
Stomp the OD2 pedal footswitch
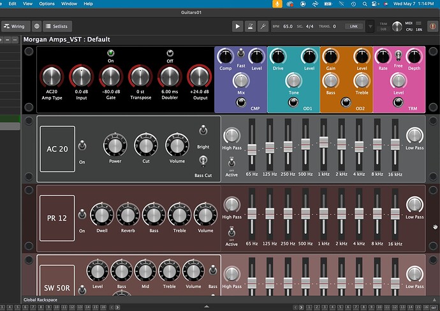tap(346, 103)
